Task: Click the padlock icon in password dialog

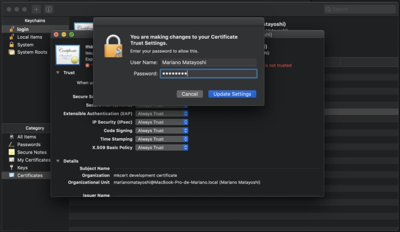Action: tap(113, 46)
